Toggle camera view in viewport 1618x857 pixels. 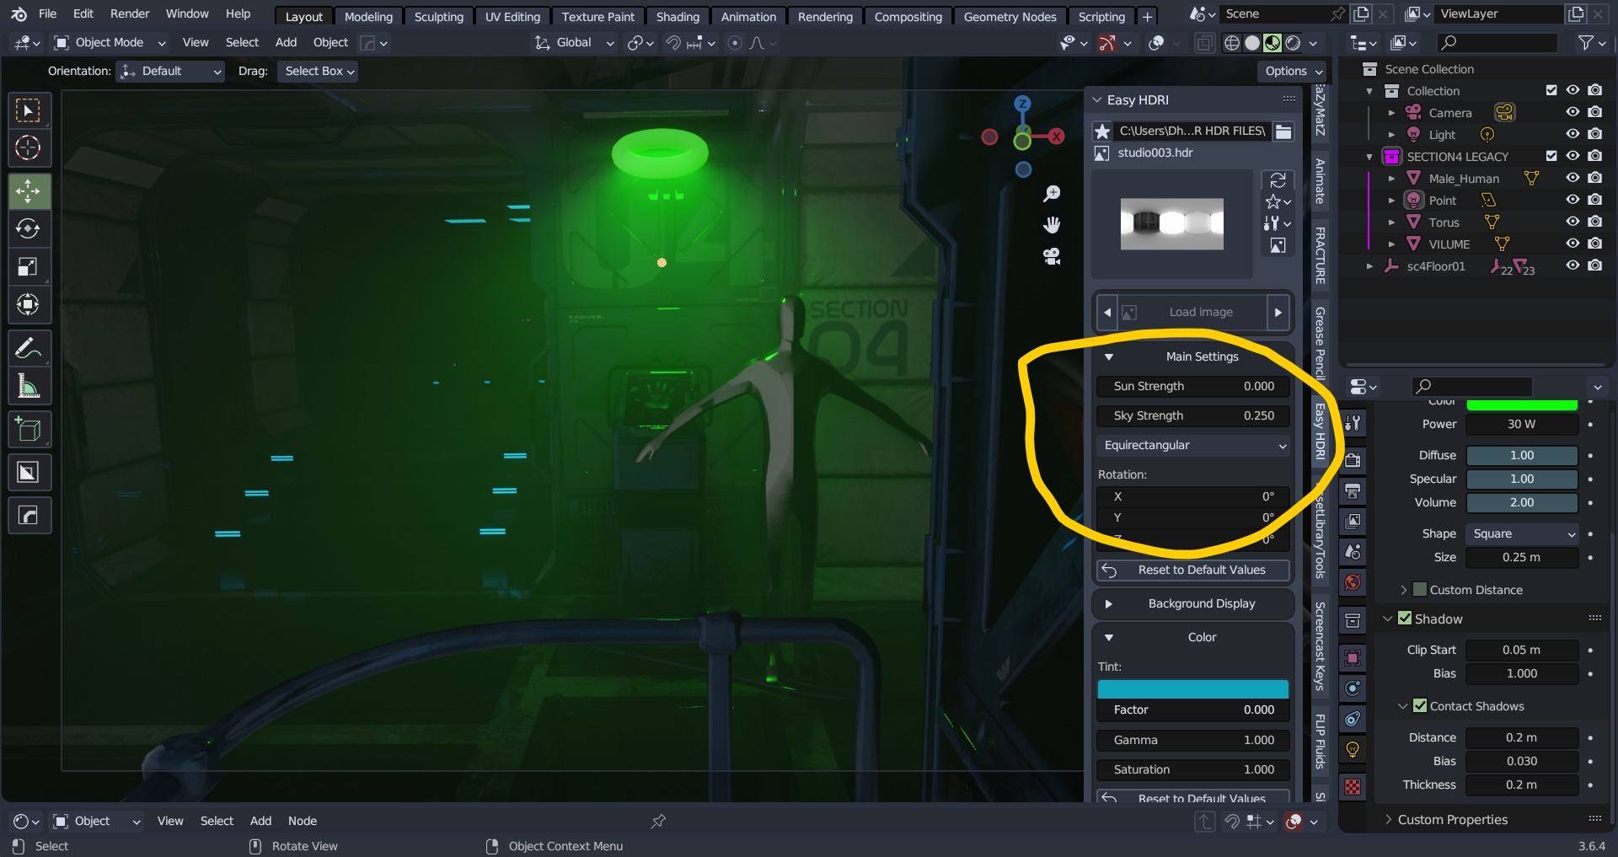[1052, 257]
